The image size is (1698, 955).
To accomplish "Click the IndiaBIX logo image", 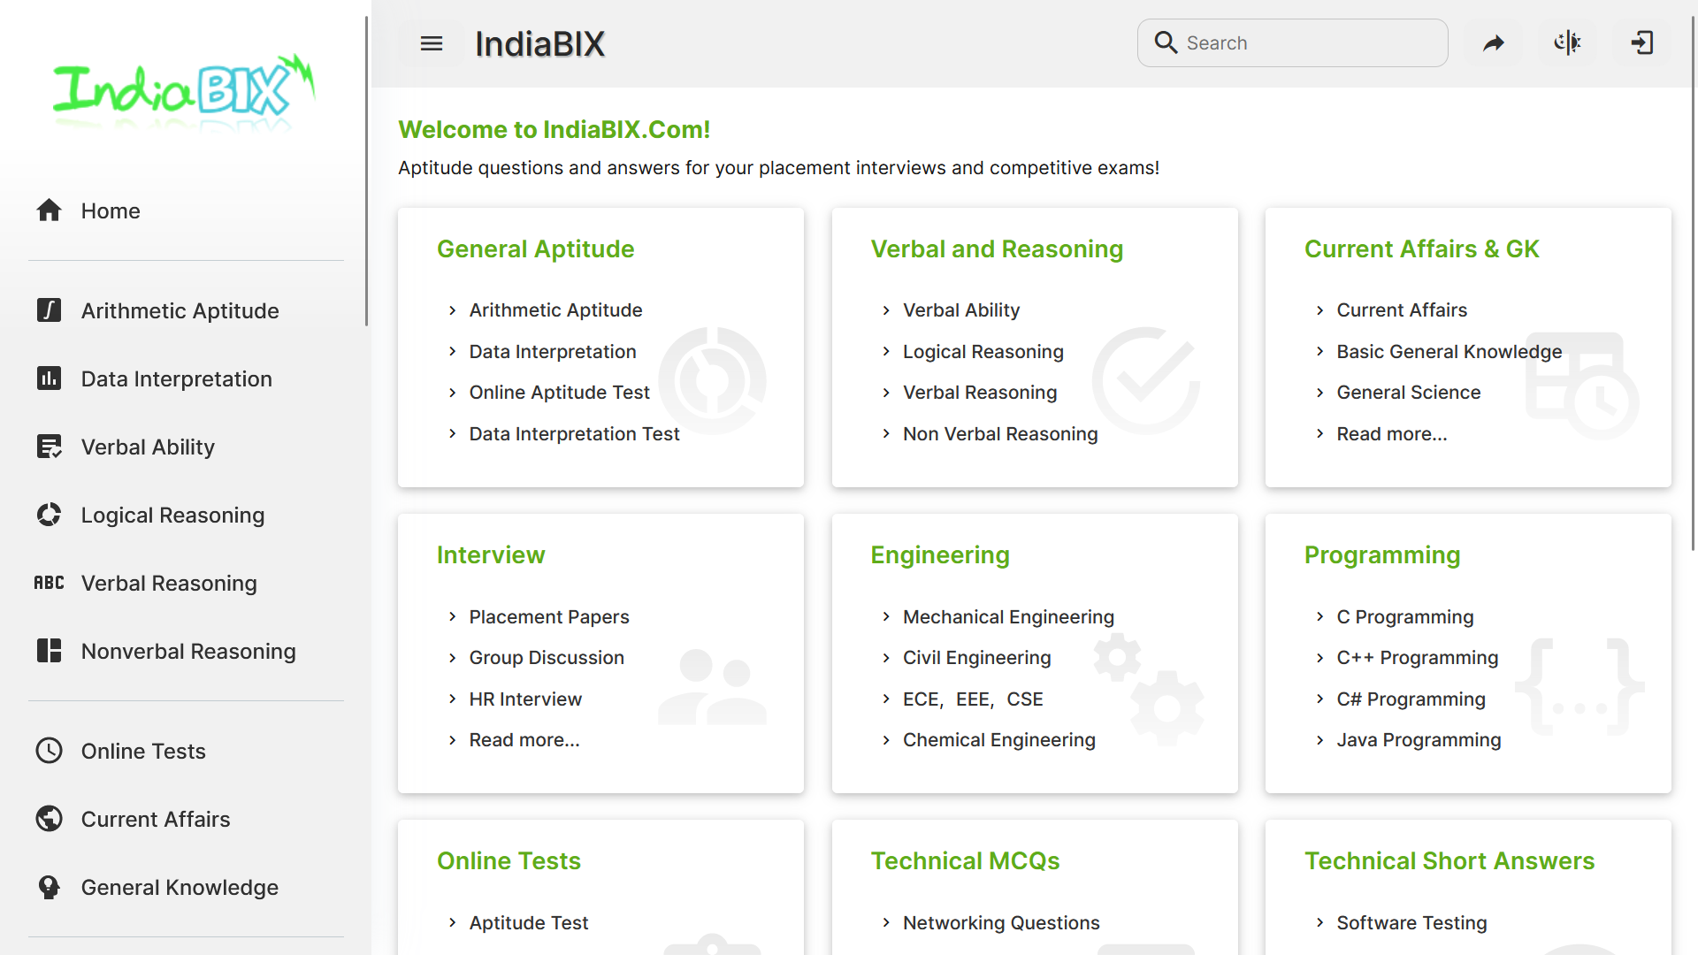I will pyautogui.click(x=184, y=88).
